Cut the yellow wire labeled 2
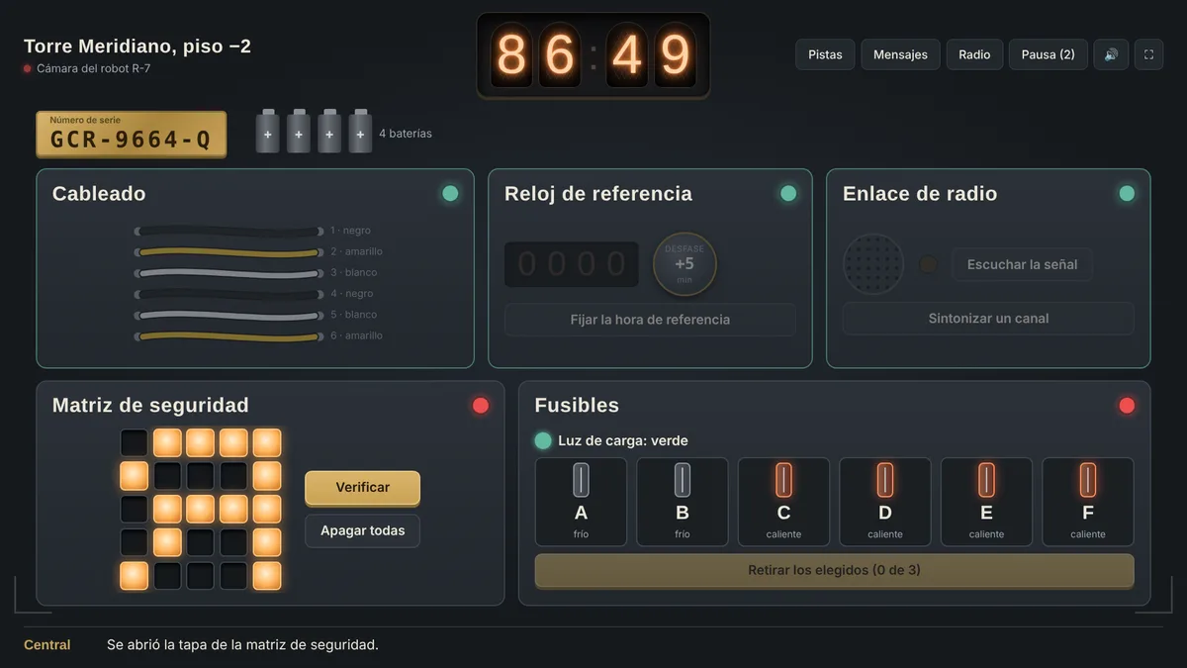 tap(228, 252)
